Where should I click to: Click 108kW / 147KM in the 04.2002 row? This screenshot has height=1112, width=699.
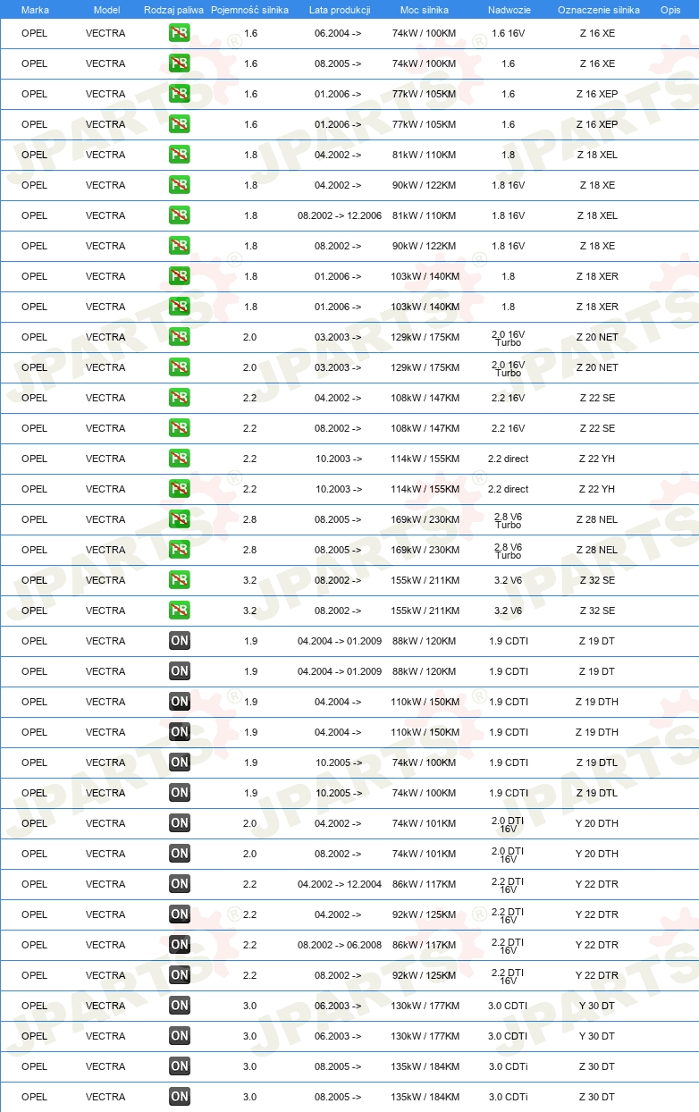425,398
